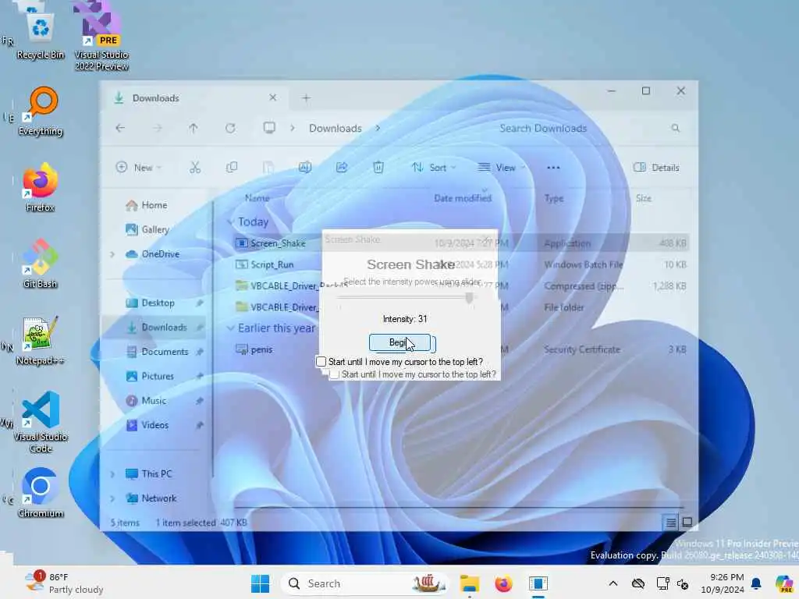The height and width of the screenshot is (599, 799).
Task: Show hidden system tray icons
Action: (613, 583)
